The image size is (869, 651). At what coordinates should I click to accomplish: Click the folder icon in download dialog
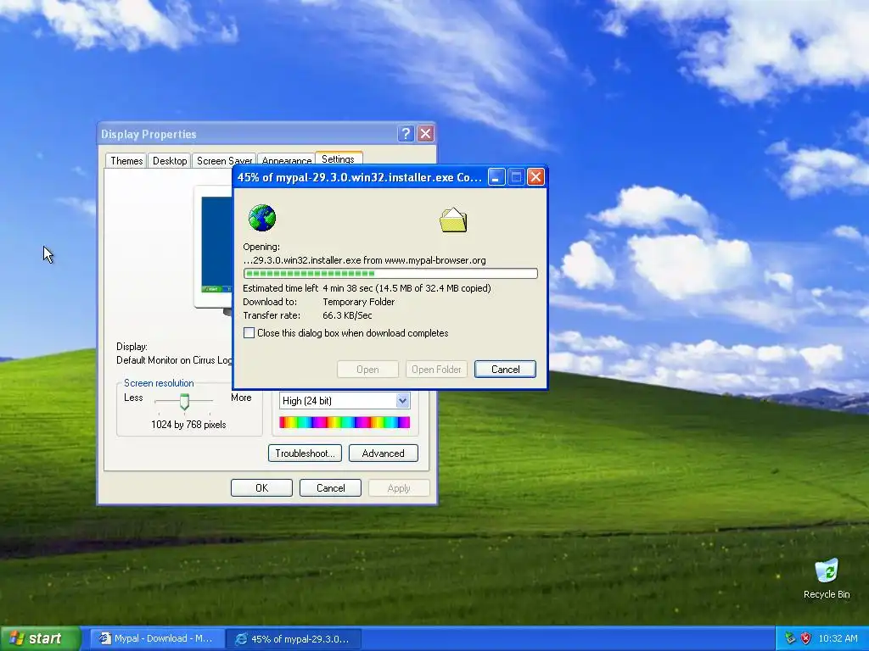click(453, 220)
